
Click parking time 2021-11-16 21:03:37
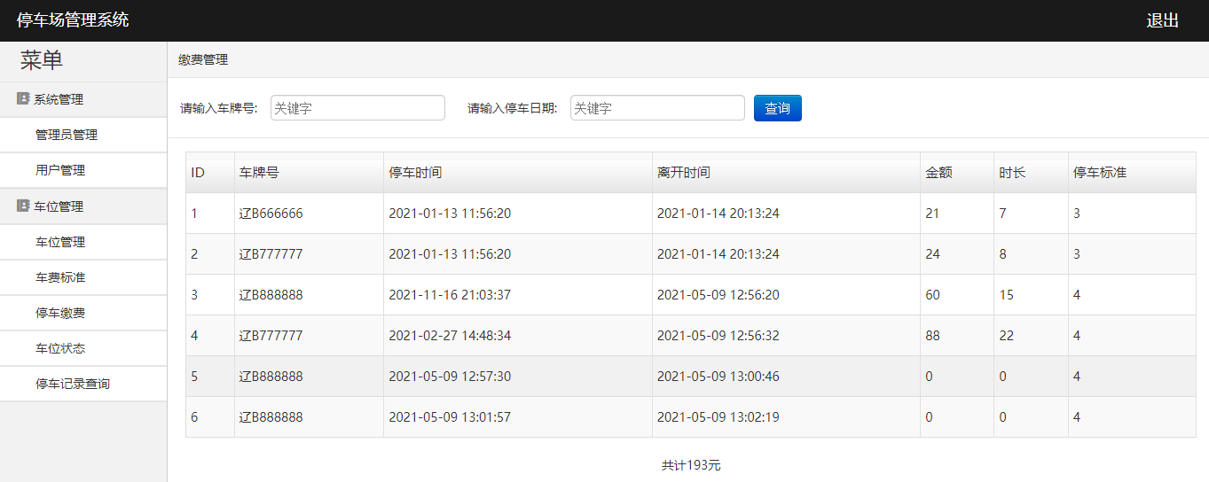[x=450, y=295]
